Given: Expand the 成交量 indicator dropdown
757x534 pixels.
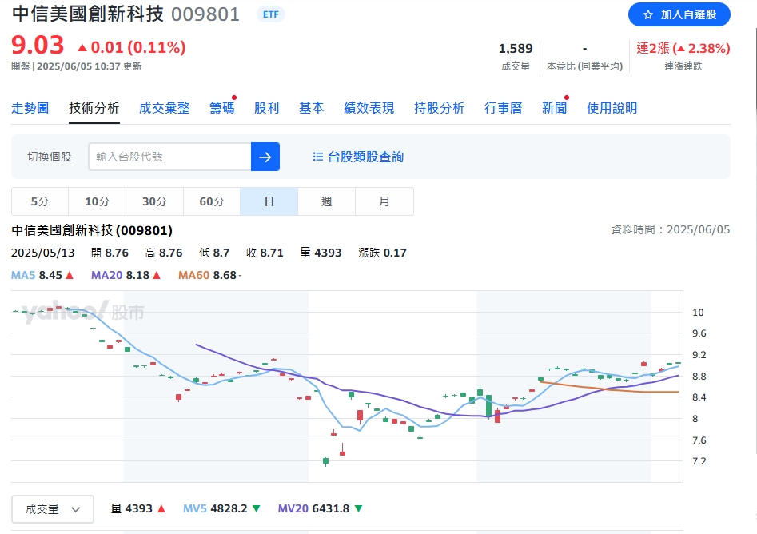Looking at the screenshot, I should (x=53, y=509).
